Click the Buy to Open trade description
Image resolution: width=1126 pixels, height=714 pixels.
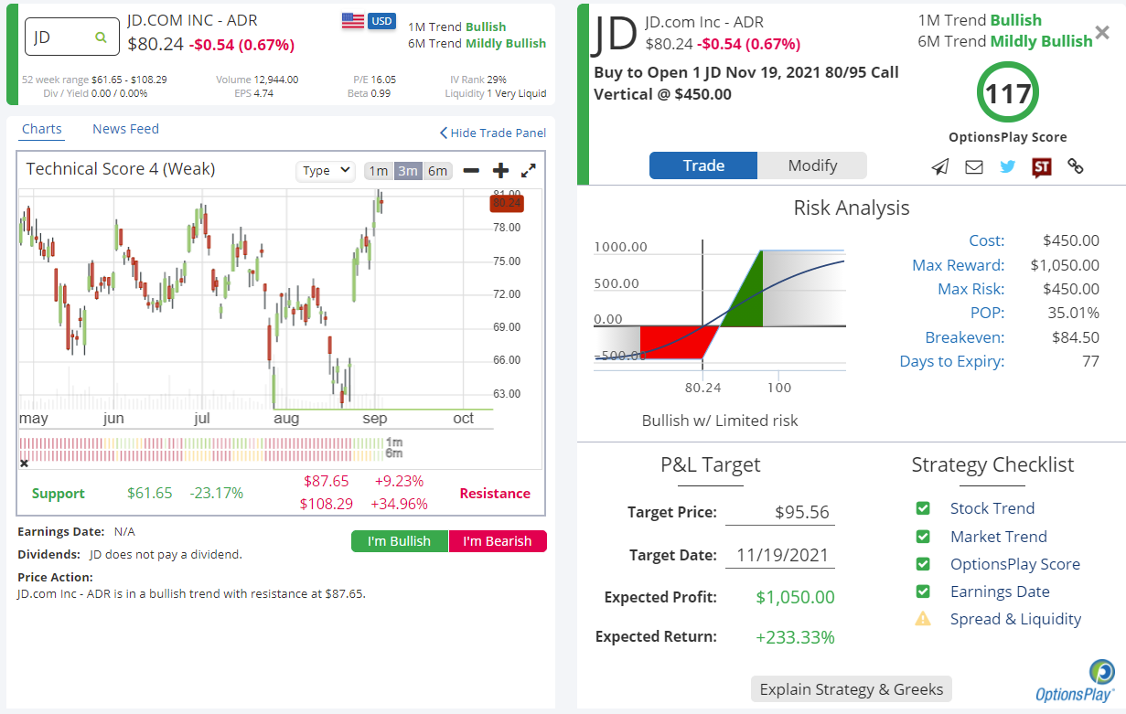[x=746, y=83]
